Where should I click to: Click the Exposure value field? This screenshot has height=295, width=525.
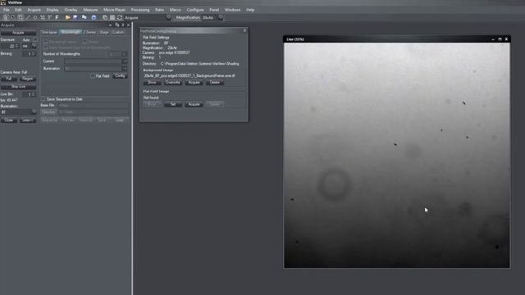click(x=11, y=46)
